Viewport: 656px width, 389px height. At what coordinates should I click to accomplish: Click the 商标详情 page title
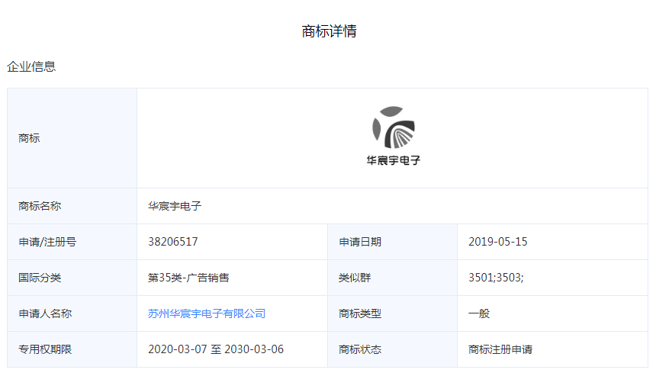(329, 31)
